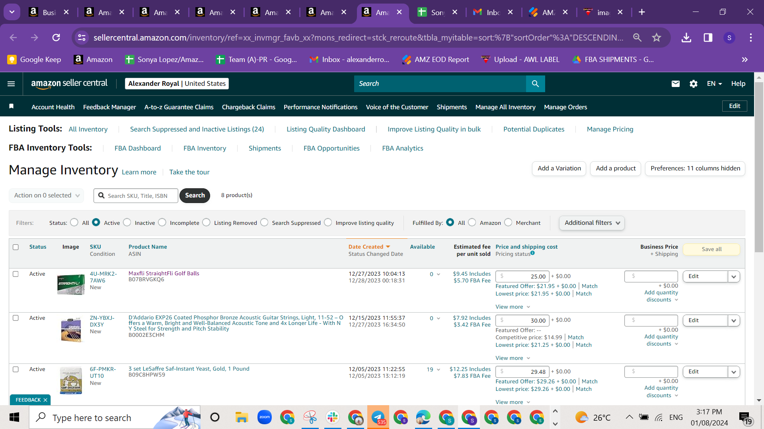
Task: Show more bookmarks with double chevron
Action: click(745, 60)
